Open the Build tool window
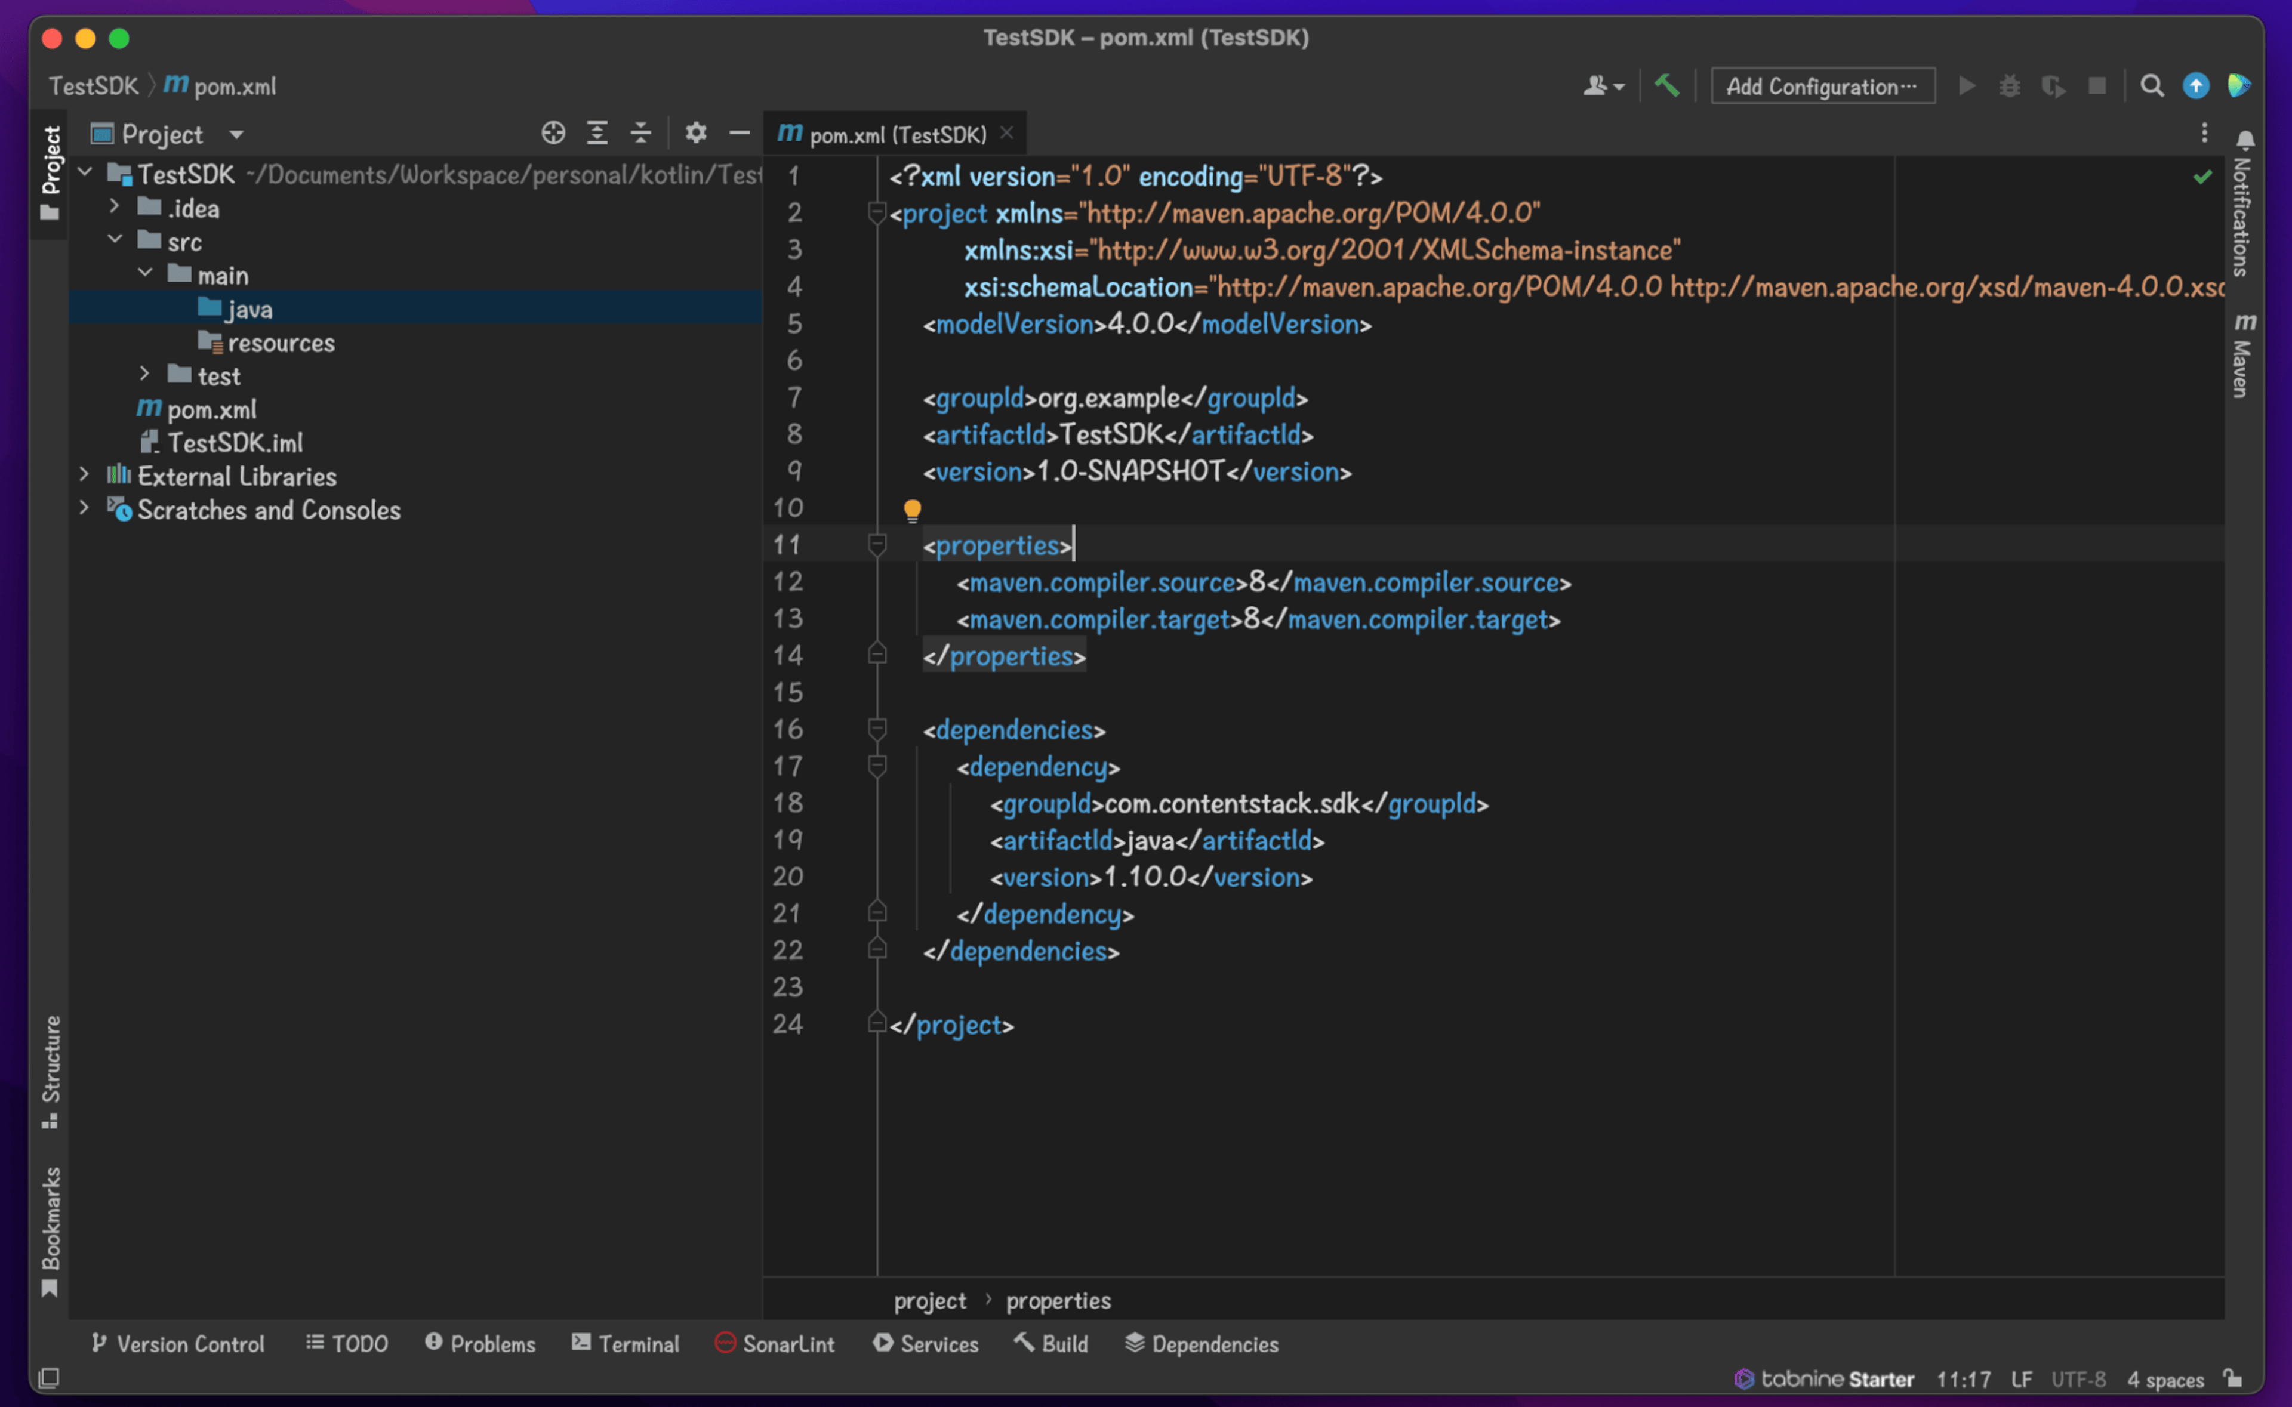Image resolution: width=2292 pixels, height=1407 pixels. click(1050, 1343)
